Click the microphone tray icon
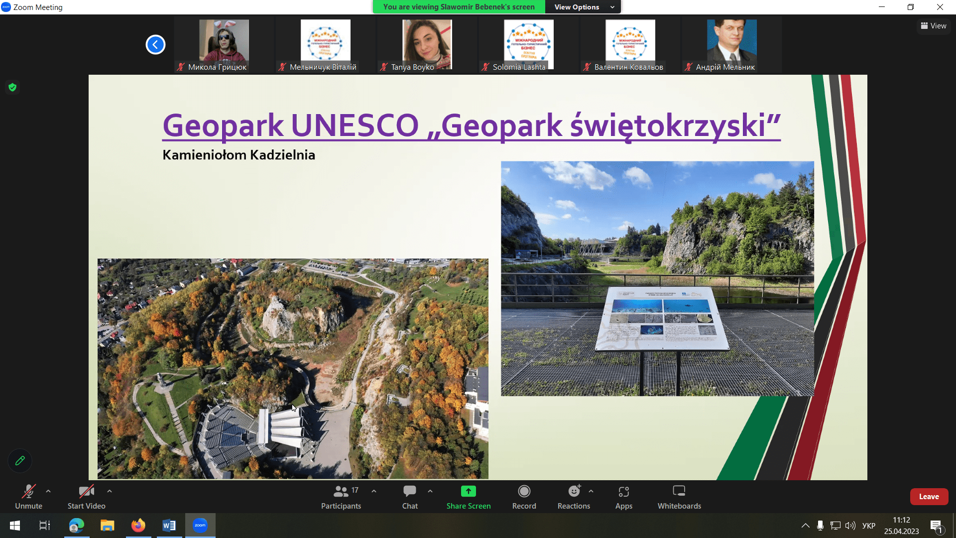 [x=820, y=526]
